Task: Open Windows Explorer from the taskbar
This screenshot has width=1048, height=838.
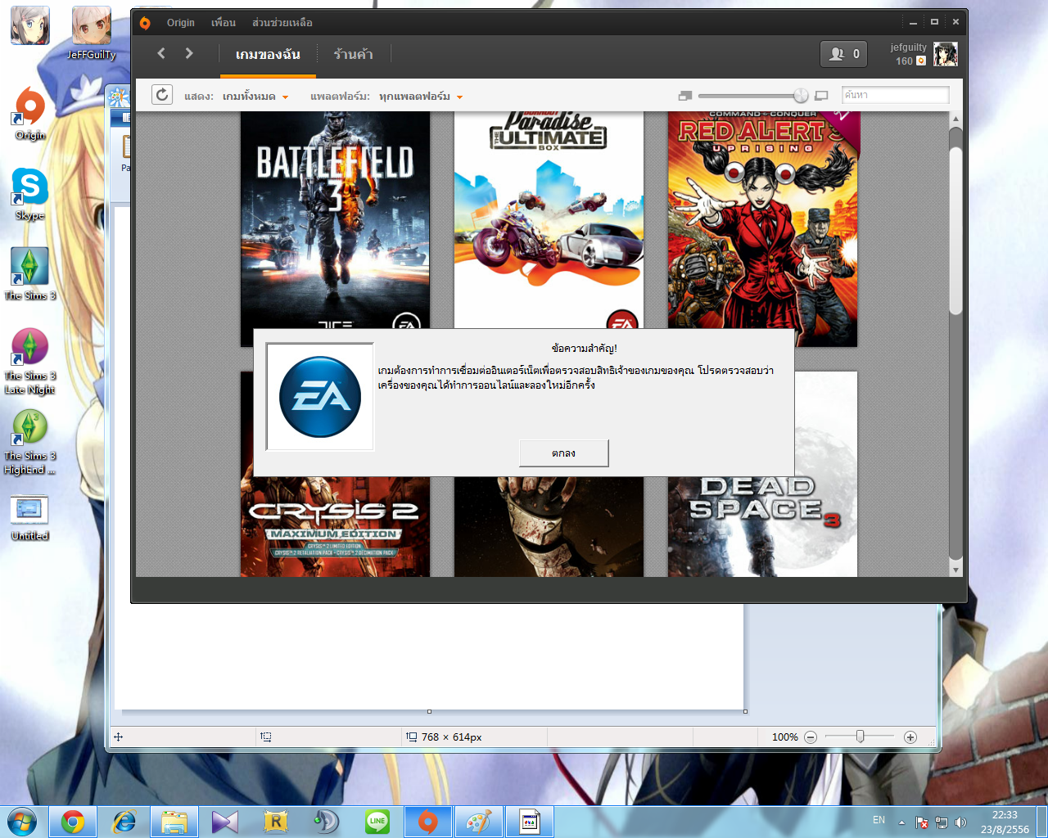Action: [174, 822]
